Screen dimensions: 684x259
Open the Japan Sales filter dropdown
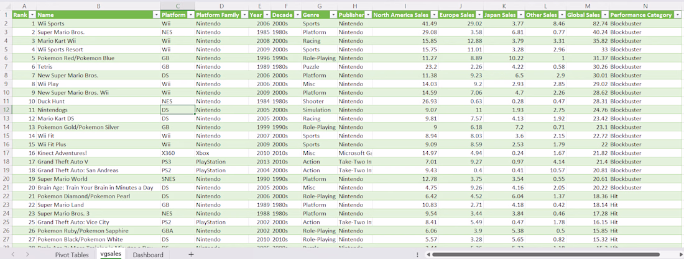(521, 15)
